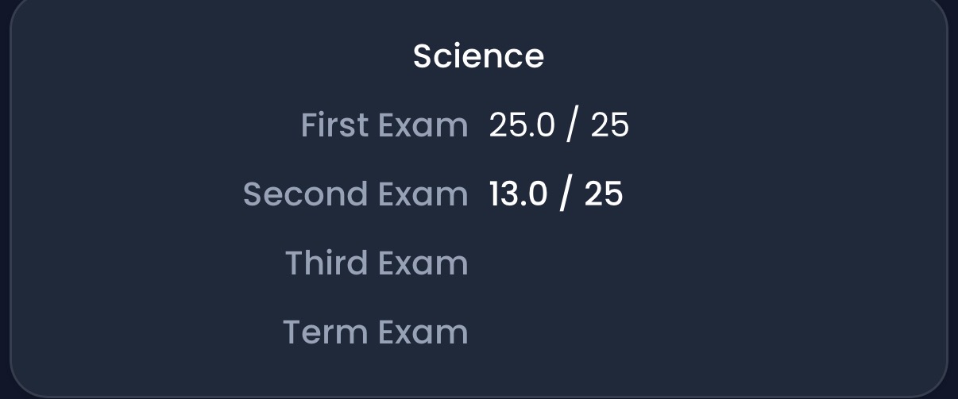Click the word "First" in First Exam
The image size is (958, 399).
(x=334, y=125)
